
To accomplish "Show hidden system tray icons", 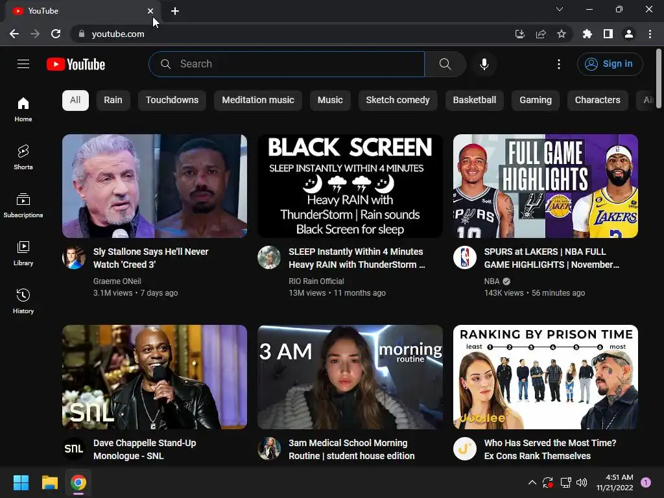I will point(532,482).
